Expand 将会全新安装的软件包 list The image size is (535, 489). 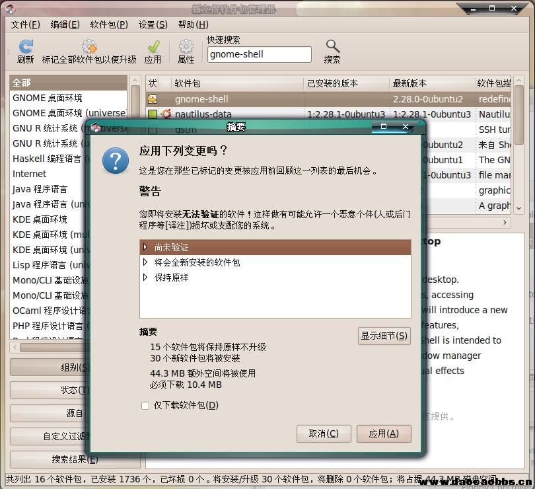[x=145, y=262]
